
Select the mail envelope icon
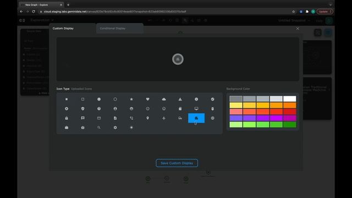pyautogui.click(x=99, y=118)
